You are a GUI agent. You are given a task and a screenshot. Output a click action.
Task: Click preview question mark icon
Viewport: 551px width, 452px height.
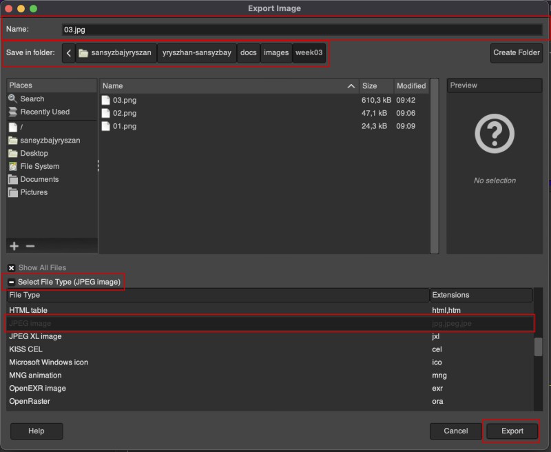[495, 134]
